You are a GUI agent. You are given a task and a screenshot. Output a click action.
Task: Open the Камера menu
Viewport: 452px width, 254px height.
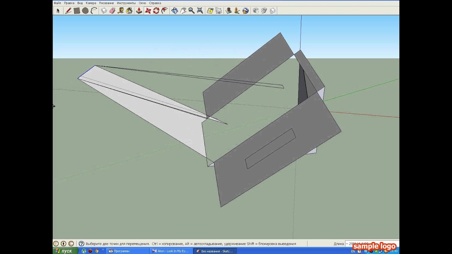click(91, 3)
